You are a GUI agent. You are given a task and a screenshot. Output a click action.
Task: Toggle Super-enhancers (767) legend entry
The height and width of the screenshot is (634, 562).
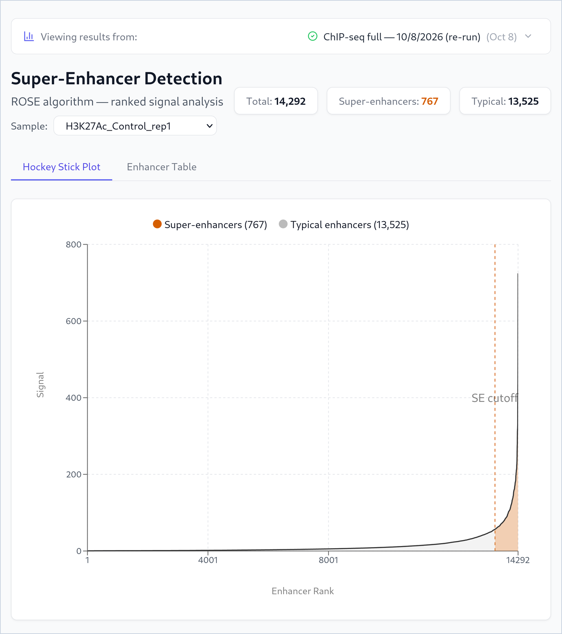pos(210,224)
